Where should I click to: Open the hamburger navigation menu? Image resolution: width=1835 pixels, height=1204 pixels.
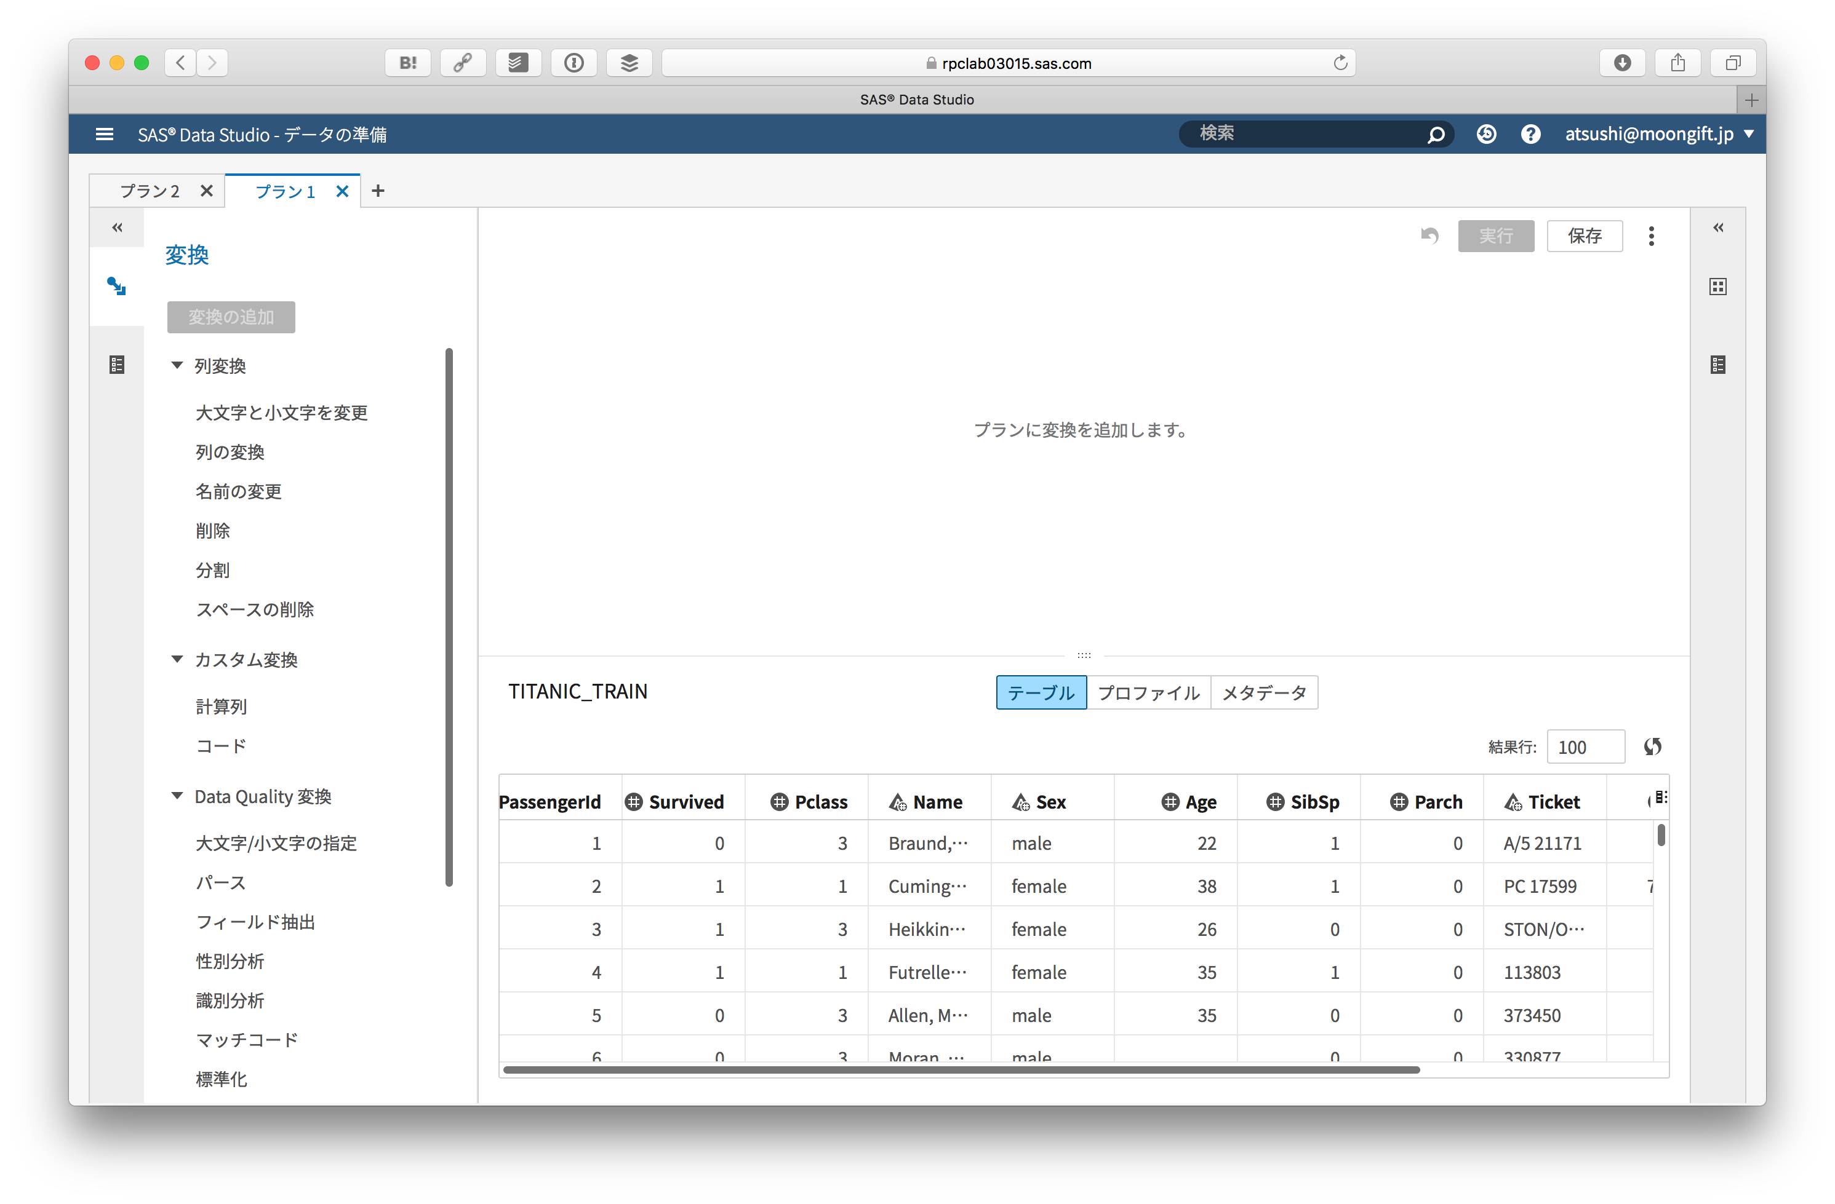[x=104, y=134]
